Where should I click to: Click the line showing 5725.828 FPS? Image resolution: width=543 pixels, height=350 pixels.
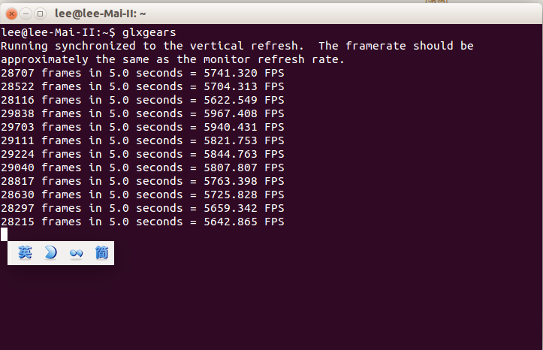tap(143, 195)
